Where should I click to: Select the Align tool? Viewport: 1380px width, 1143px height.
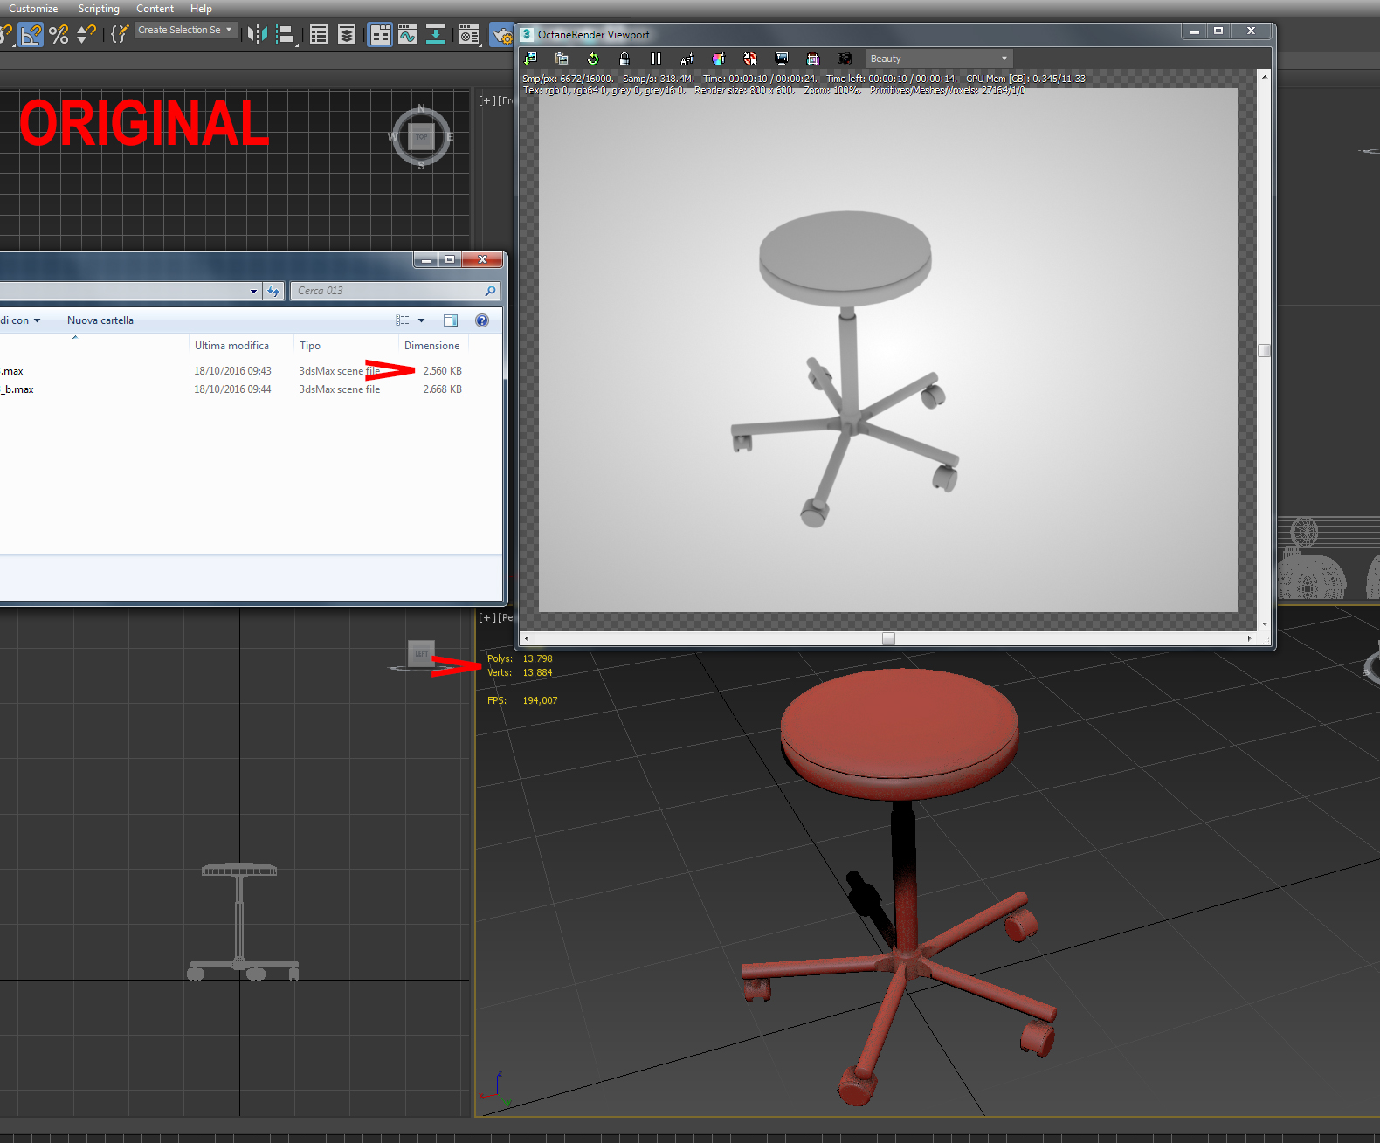(286, 34)
